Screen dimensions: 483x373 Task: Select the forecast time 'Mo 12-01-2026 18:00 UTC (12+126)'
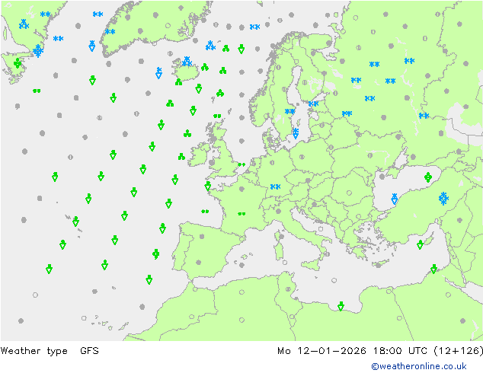pyautogui.click(x=380, y=350)
